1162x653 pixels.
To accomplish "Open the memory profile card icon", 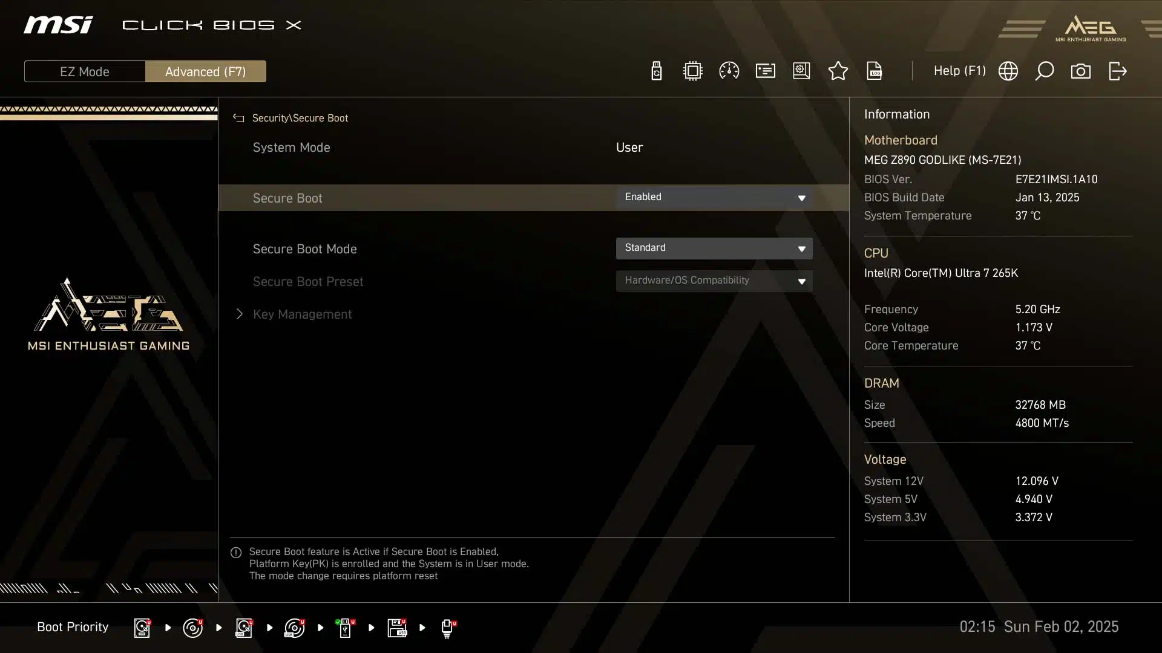I will pos(766,71).
